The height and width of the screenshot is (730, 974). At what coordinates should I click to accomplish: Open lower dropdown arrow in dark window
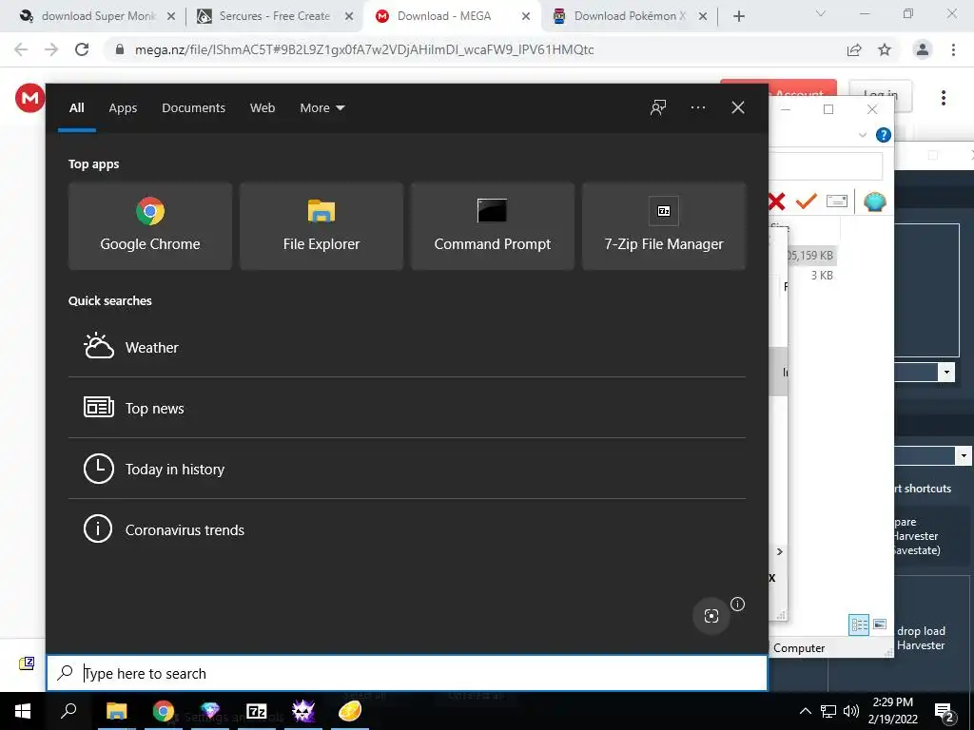[964, 455]
